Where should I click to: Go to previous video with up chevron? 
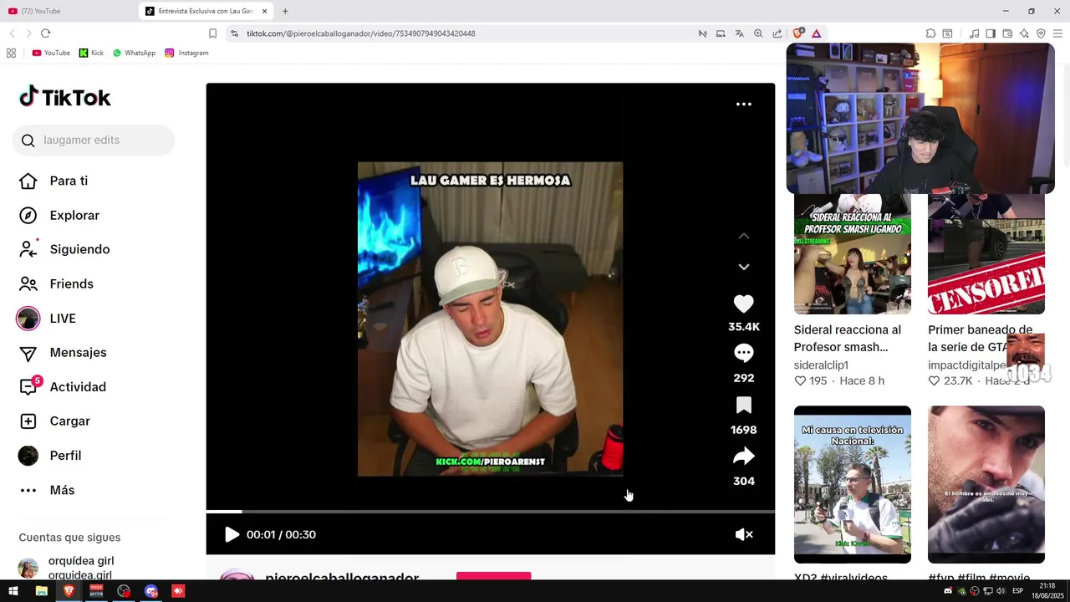tap(744, 237)
